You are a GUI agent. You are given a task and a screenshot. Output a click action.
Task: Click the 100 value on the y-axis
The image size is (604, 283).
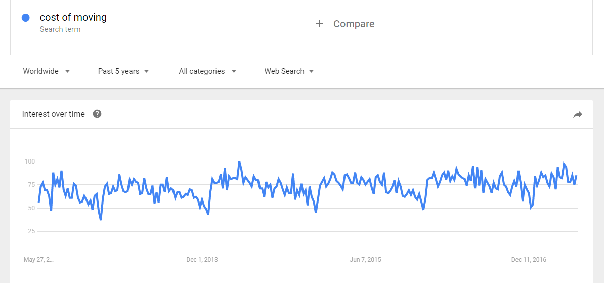pos(29,161)
